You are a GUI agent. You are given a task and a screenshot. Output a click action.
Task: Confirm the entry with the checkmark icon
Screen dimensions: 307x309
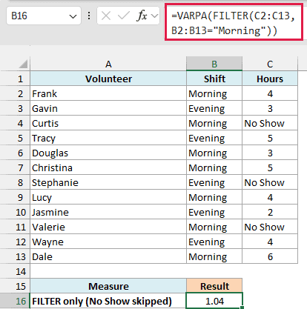pyautogui.click(x=124, y=16)
